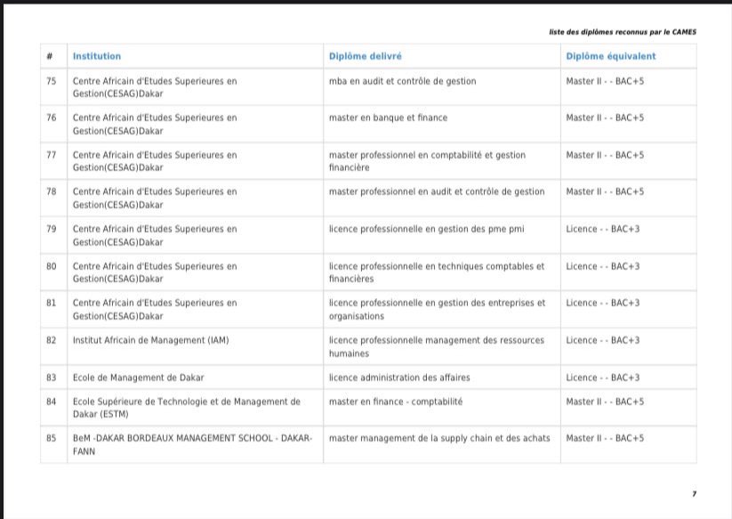Select row number 75 cell
Viewport: 732px width, 519px height.
[x=51, y=81]
